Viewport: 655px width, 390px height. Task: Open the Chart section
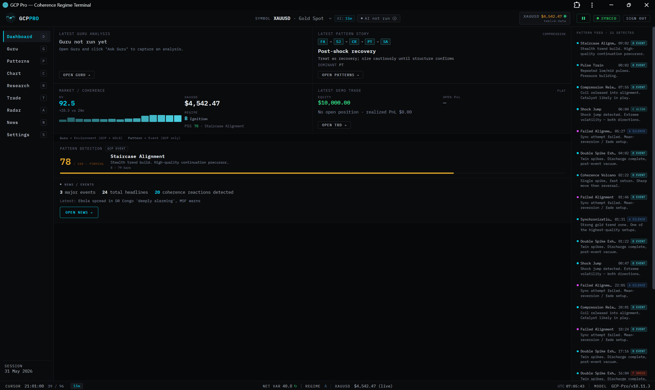click(27, 73)
